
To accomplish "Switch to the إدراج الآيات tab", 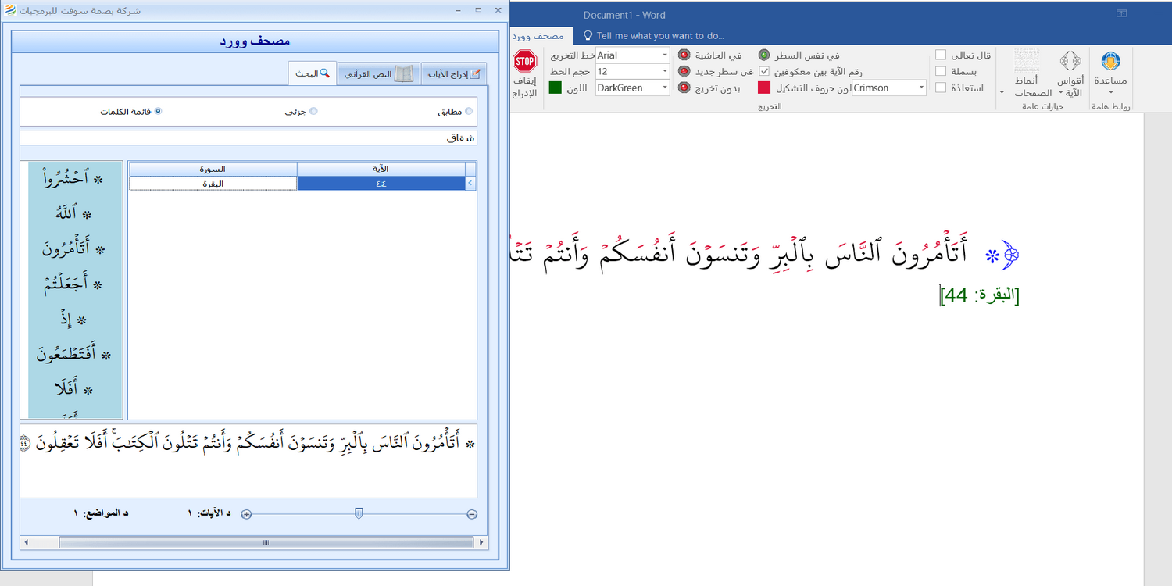I will (x=454, y=74).
